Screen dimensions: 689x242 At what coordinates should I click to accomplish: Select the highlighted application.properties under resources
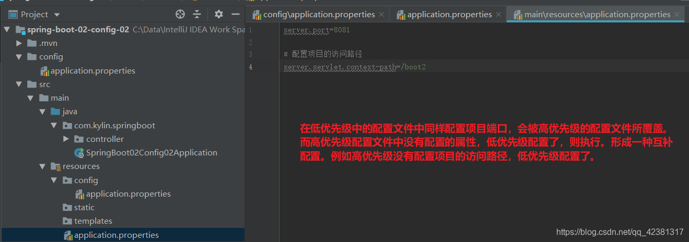pos(122,235)
